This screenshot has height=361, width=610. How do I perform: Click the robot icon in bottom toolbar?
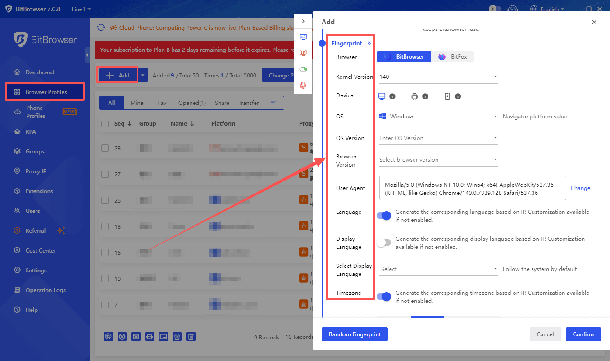coord(150,337)
